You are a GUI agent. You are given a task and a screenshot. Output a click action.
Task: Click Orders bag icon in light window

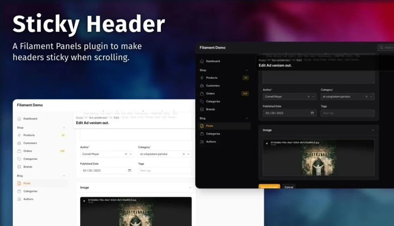pyautogui.click(x=19, y=151)
